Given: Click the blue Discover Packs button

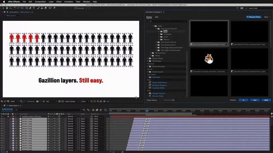Looking at the screenshot, I should (x=254, y=17).
